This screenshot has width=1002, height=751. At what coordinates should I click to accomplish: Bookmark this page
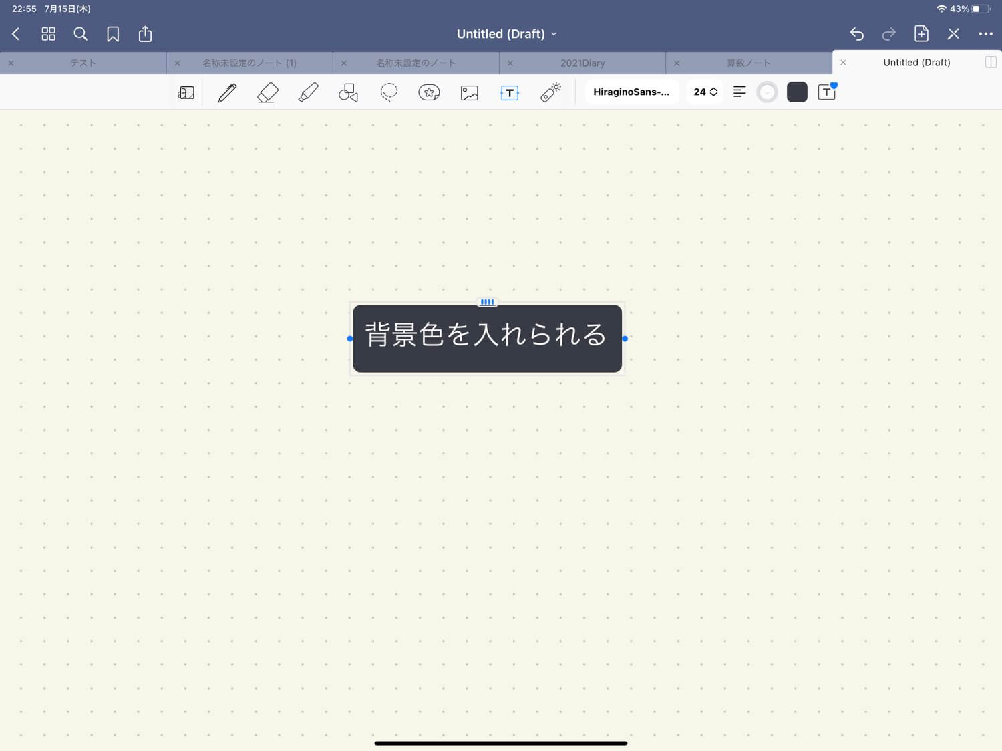tap(113, 34)
